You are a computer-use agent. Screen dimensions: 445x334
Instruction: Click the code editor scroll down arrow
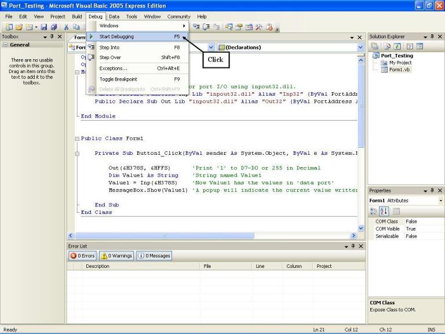[x=361, y=228]
